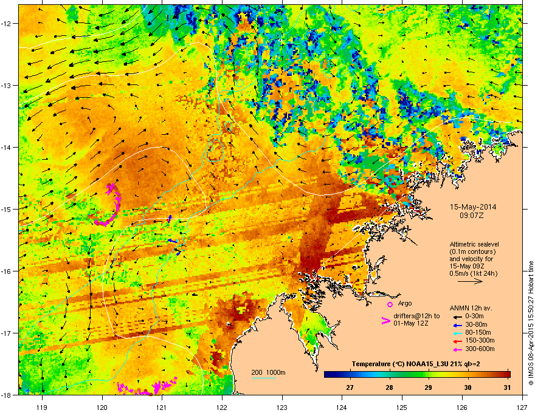Click the '28' color bar tick label
This screenshot has height=413, width=535.
[389, 387]
